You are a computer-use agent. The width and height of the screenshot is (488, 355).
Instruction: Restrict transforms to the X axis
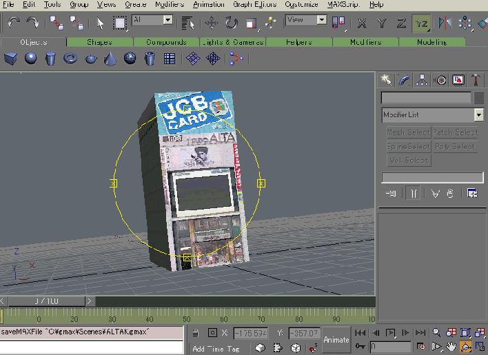pos(362,23)
